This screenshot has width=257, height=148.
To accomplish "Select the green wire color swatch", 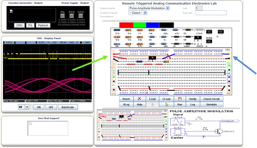I will pyautogui.click(x=140, y=25).
